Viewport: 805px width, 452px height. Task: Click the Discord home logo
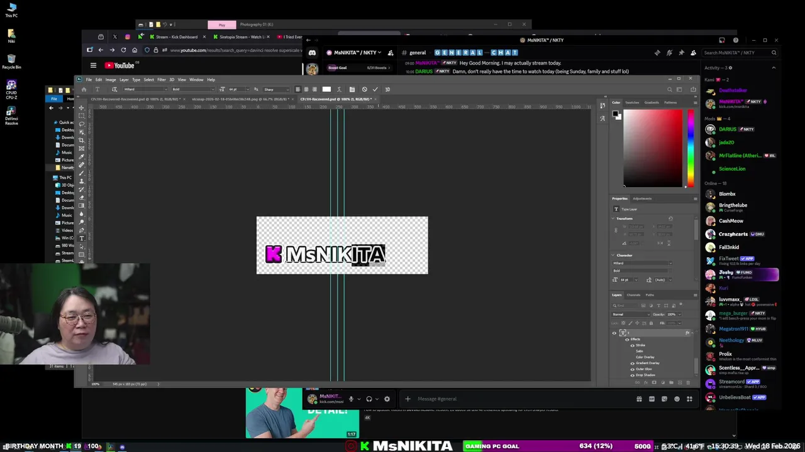312,53
